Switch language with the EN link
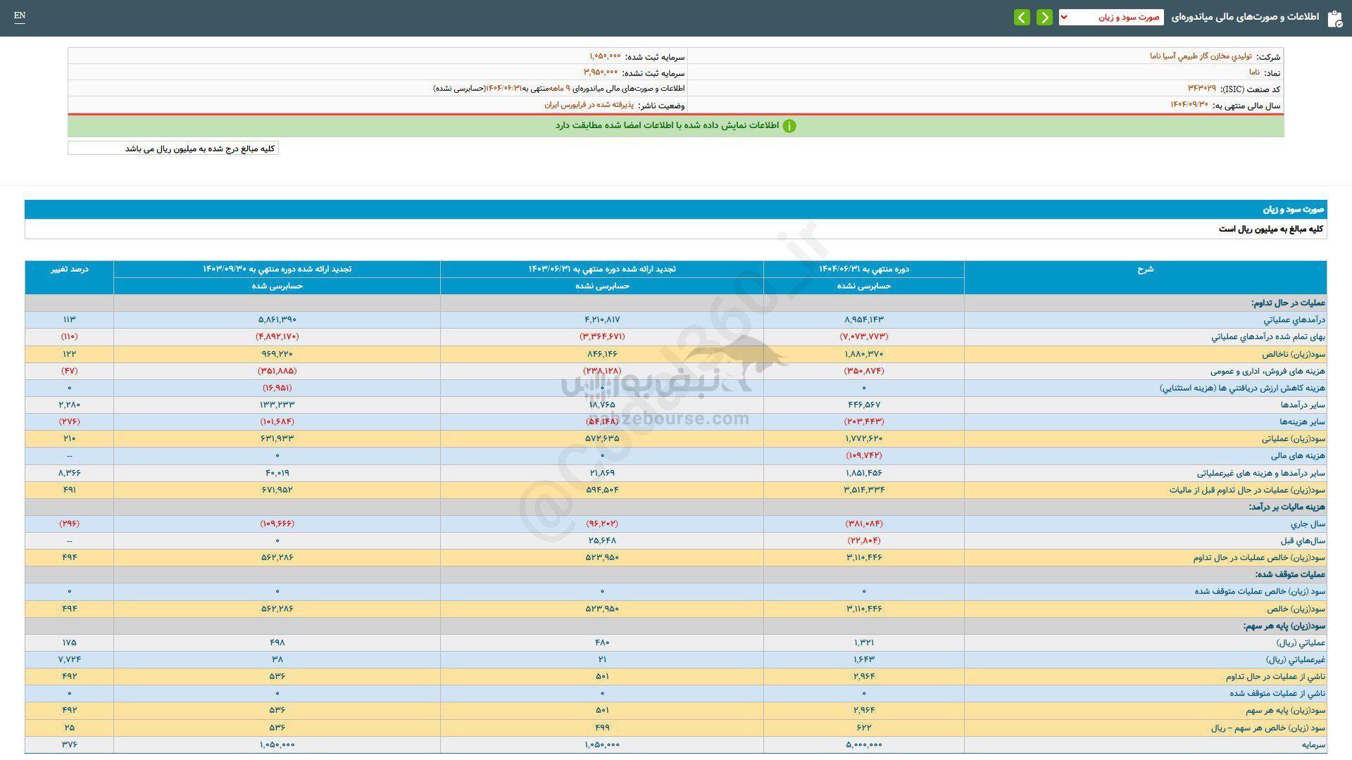Viewport: 1352px width, 760px height. 20,15
